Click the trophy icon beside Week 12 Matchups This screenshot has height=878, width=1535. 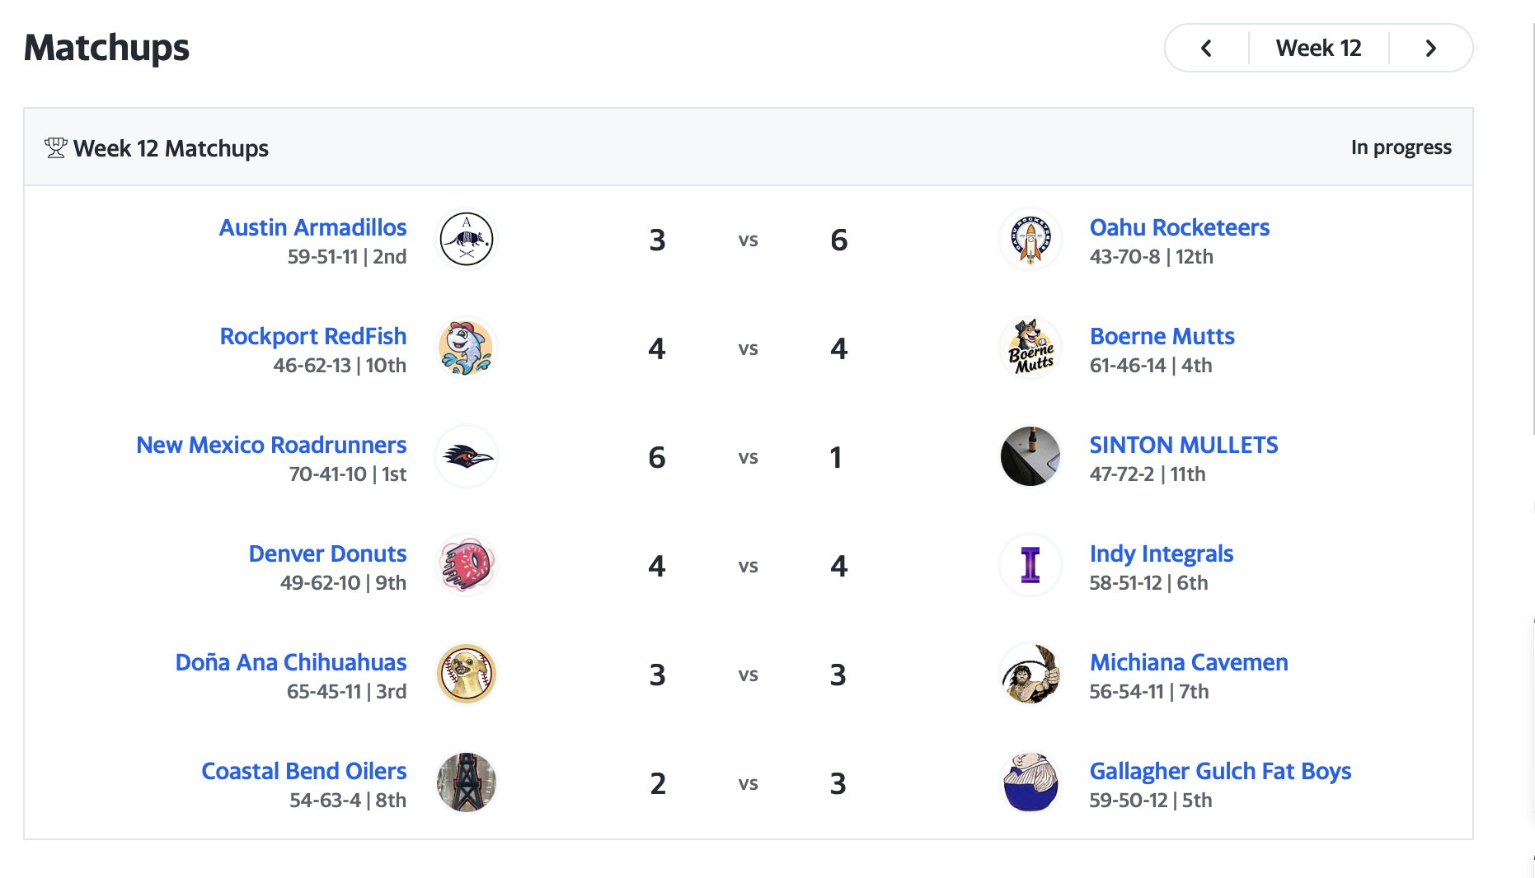point(56,148)
